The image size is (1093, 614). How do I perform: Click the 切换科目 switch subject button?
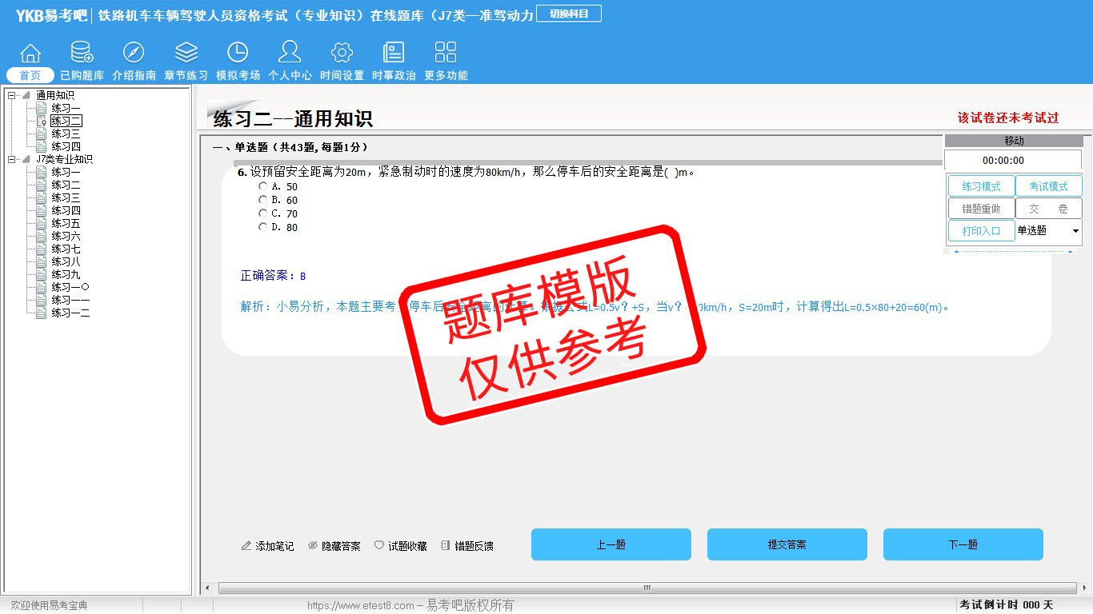point(569,14)
